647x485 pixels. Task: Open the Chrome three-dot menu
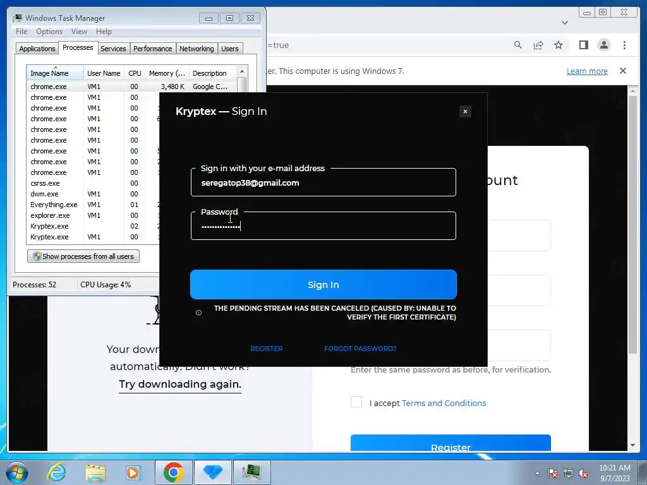[624, 45]
